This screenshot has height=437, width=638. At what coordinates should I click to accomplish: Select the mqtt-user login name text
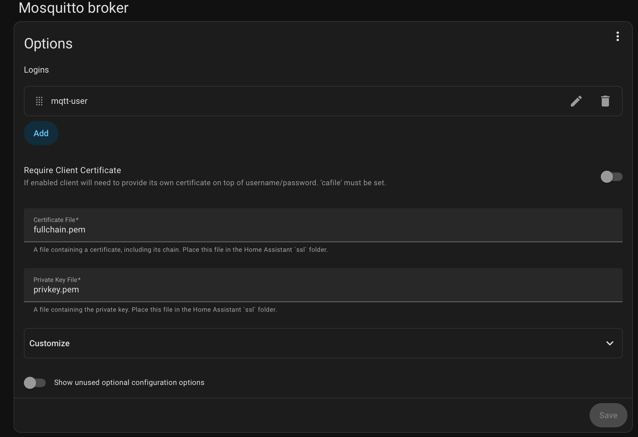pos(69,101)
